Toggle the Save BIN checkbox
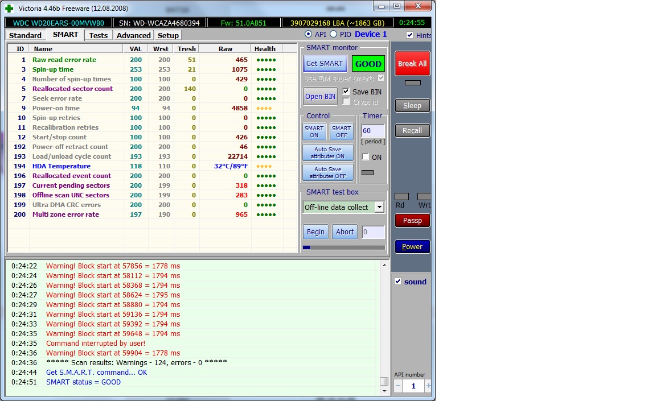This screenshot has height=401, width=656. pos(346,92)
